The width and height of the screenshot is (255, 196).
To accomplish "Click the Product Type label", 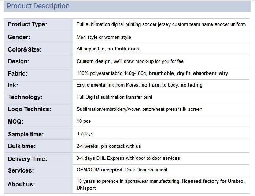I will (x=27, y=24).
